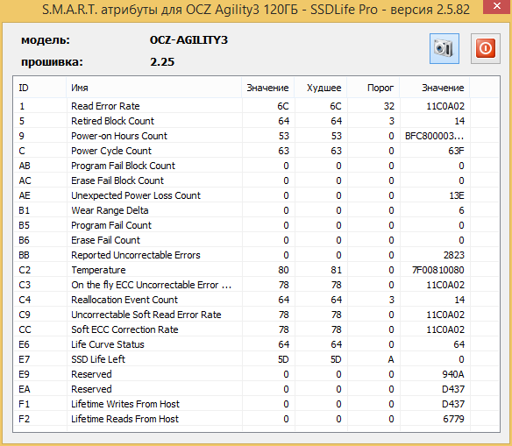Click the ID column header

point(39,88)
